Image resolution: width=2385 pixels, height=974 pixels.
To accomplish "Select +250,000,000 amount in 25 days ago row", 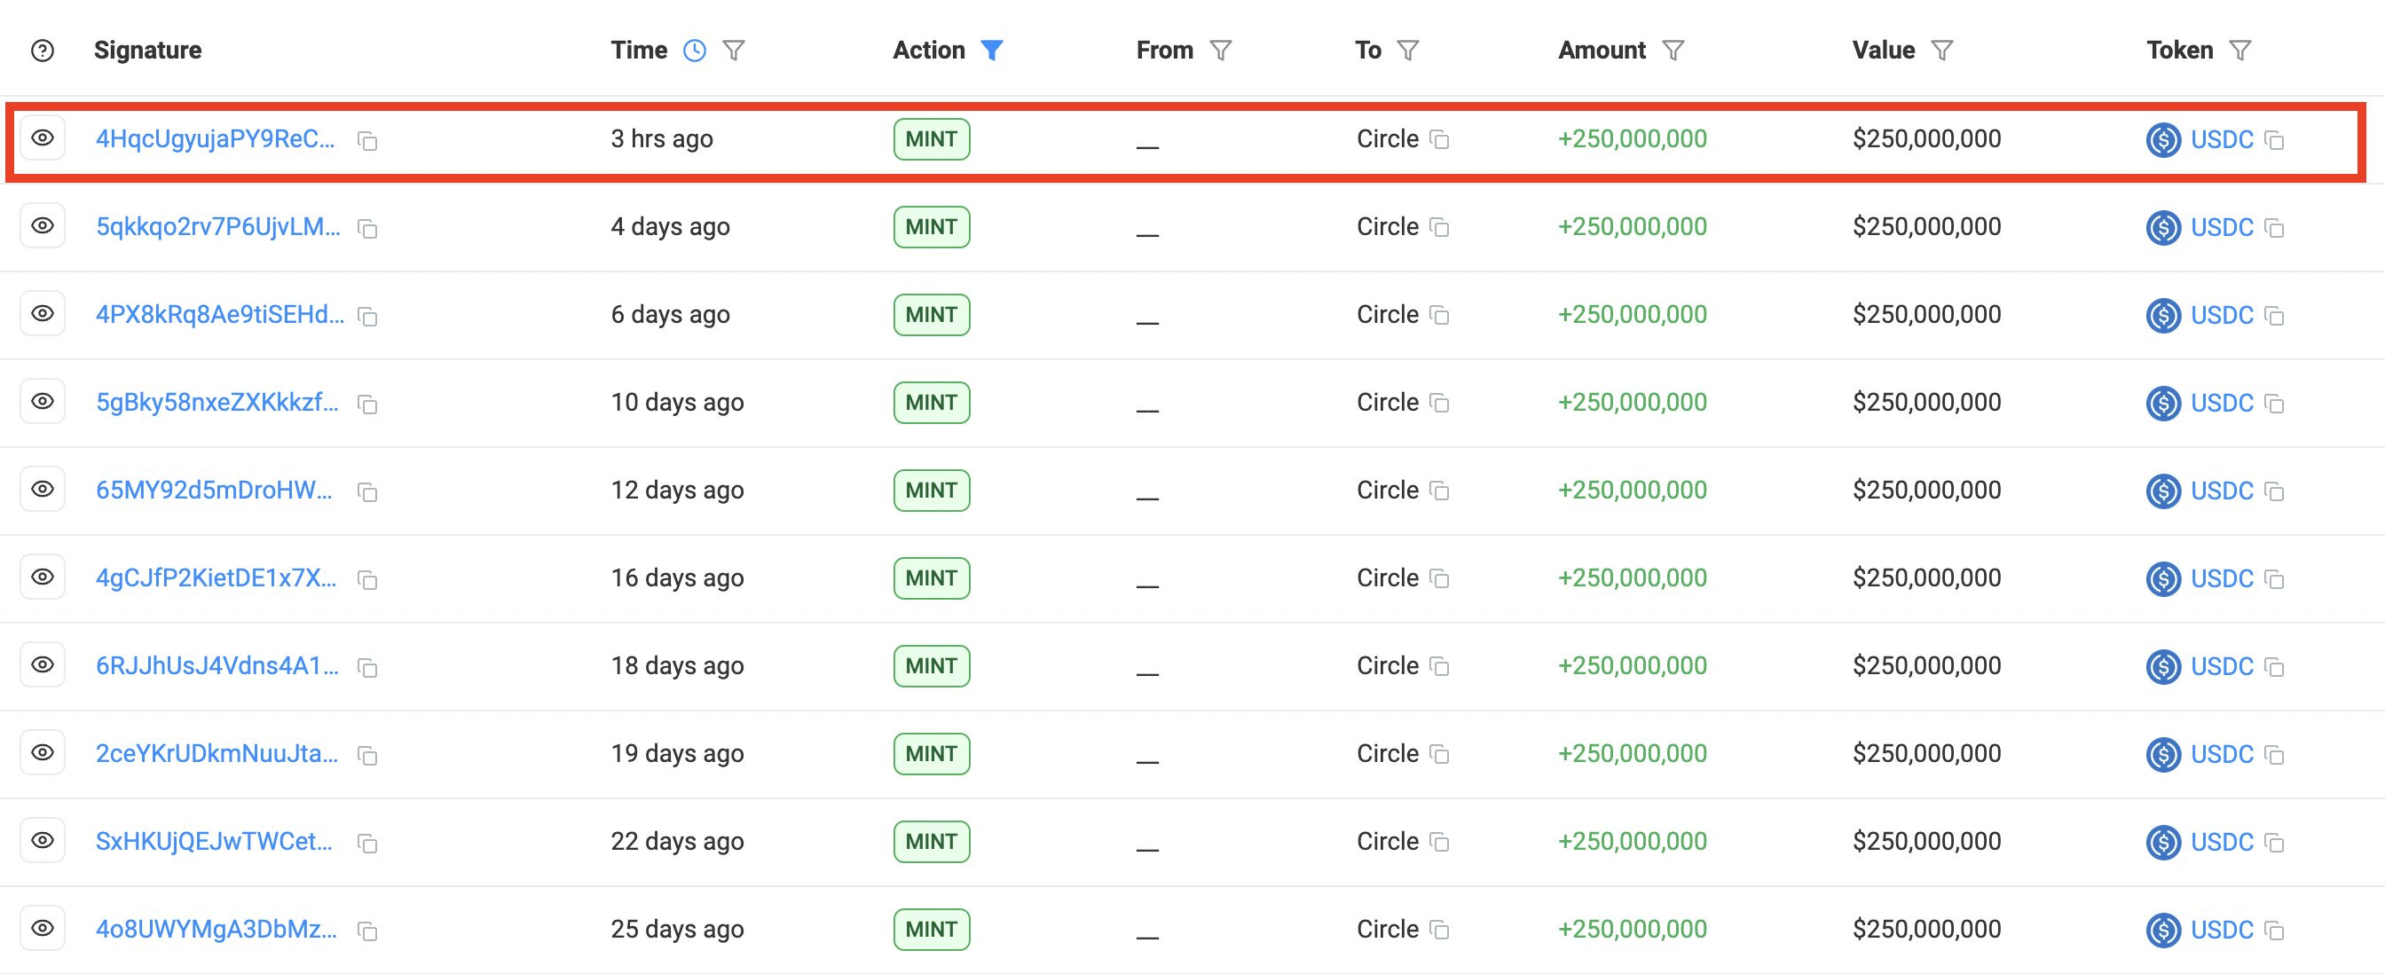I will tap(1633, 929).
